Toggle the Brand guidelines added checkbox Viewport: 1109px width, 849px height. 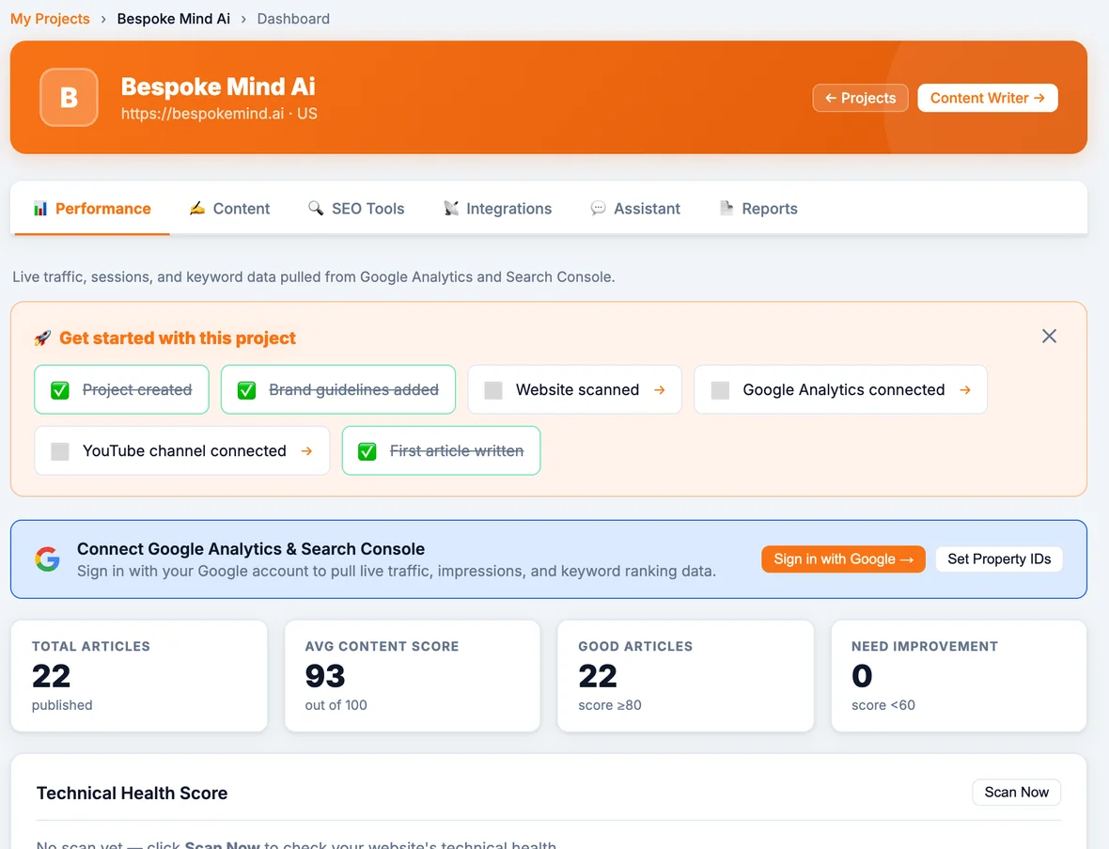(246, 390)
